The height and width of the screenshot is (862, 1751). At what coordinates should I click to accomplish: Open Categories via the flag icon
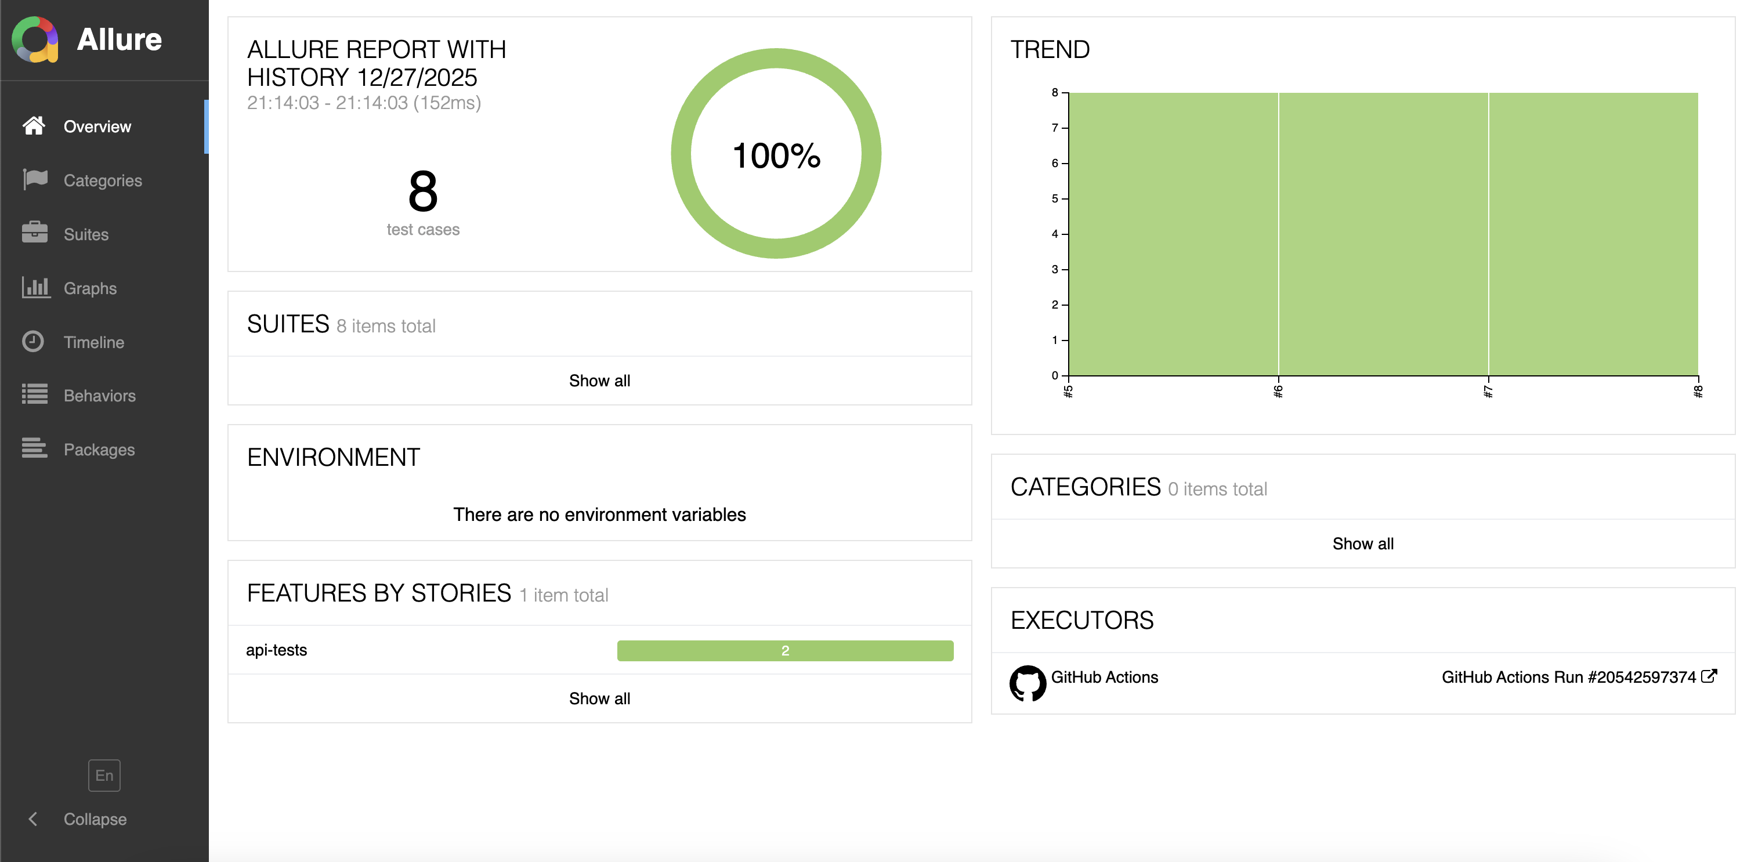tap(35, 179)
